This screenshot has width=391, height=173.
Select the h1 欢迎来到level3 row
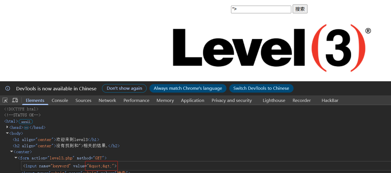56,140
